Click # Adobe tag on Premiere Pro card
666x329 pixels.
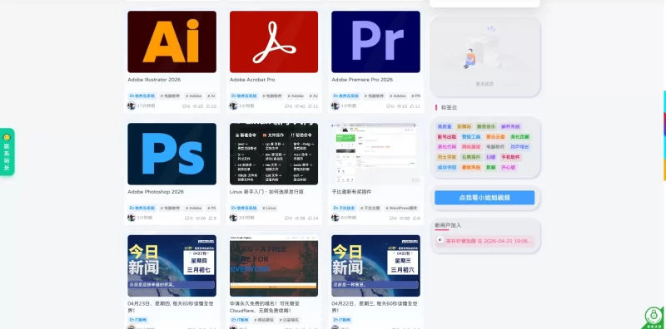click(398, 96)
